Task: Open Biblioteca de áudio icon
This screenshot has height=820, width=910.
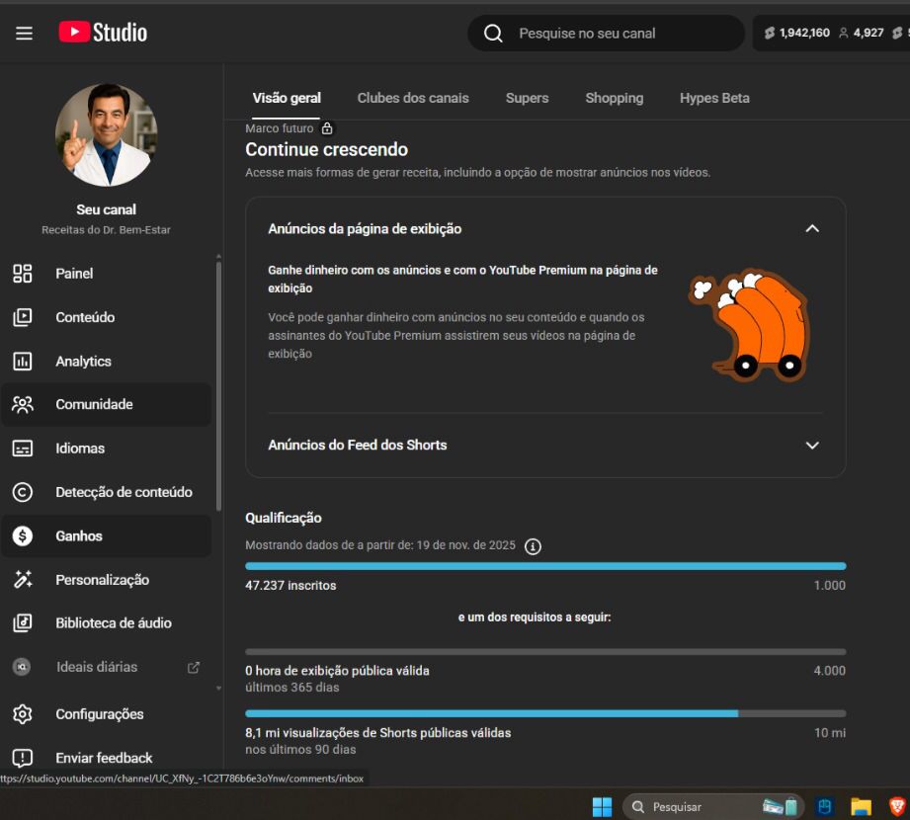Action: tap(23, 623)
